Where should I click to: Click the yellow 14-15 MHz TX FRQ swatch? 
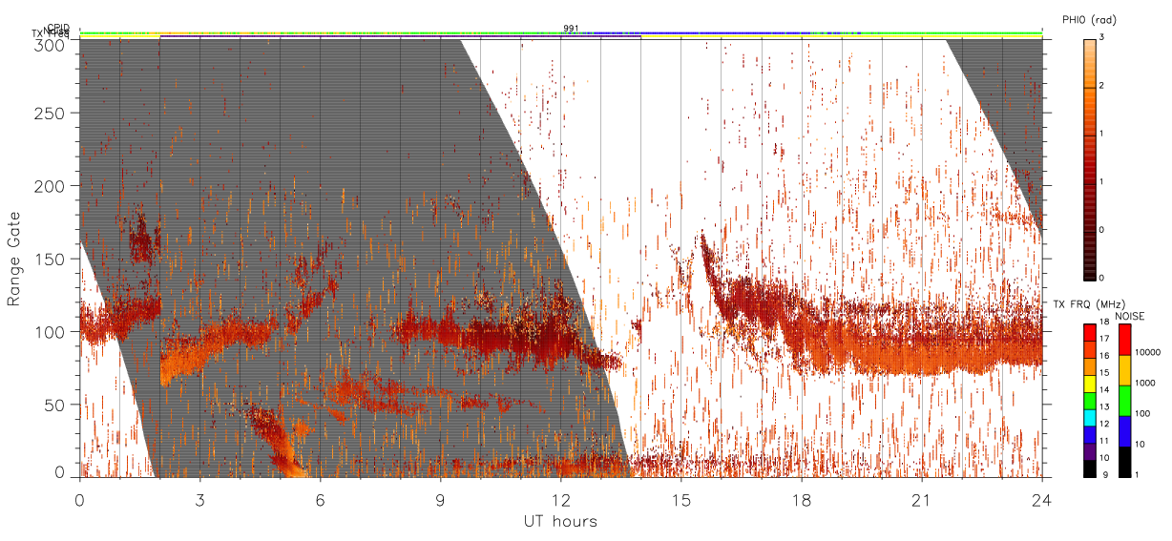point(1089,383)
